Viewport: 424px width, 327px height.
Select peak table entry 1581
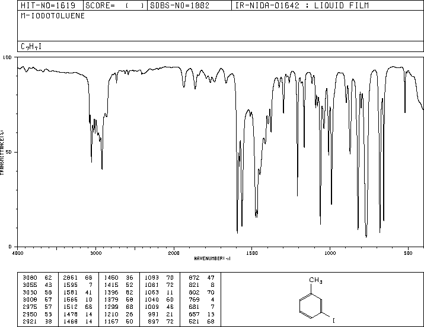tap(71, 292)
